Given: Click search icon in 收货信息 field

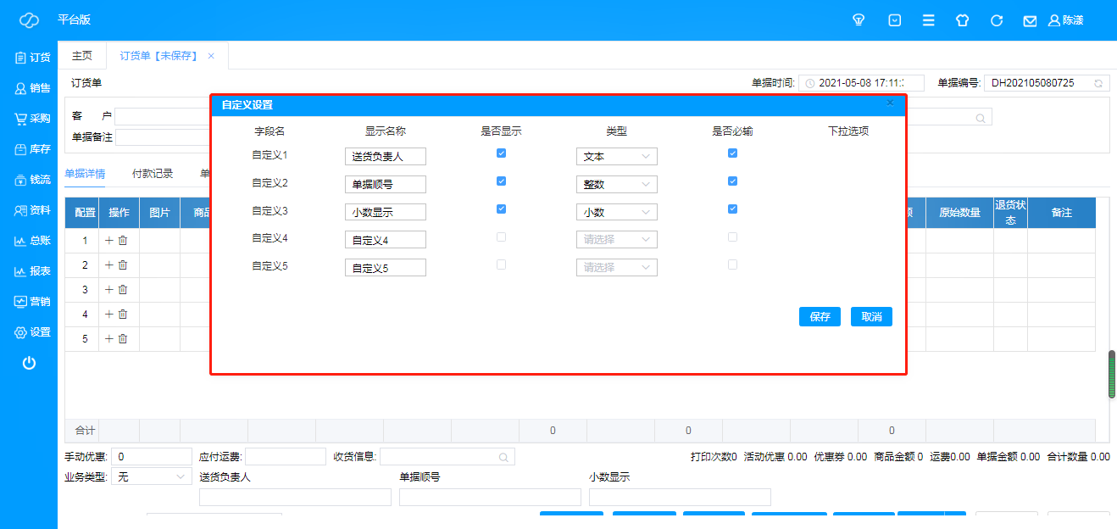Looking at the screenshot, I should click(x=503, y=457).
